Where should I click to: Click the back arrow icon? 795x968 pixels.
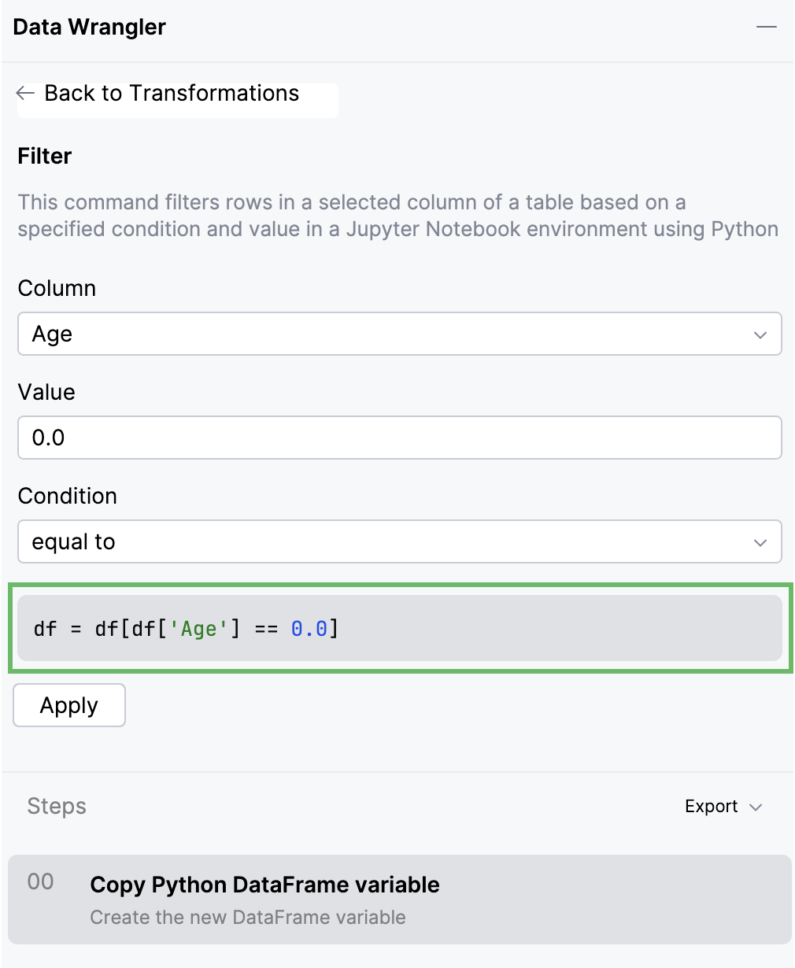coord(25,93)
